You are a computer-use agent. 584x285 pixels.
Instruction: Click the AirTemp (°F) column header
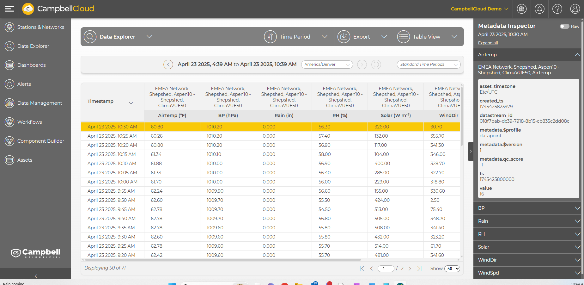[x=172, y=115]
